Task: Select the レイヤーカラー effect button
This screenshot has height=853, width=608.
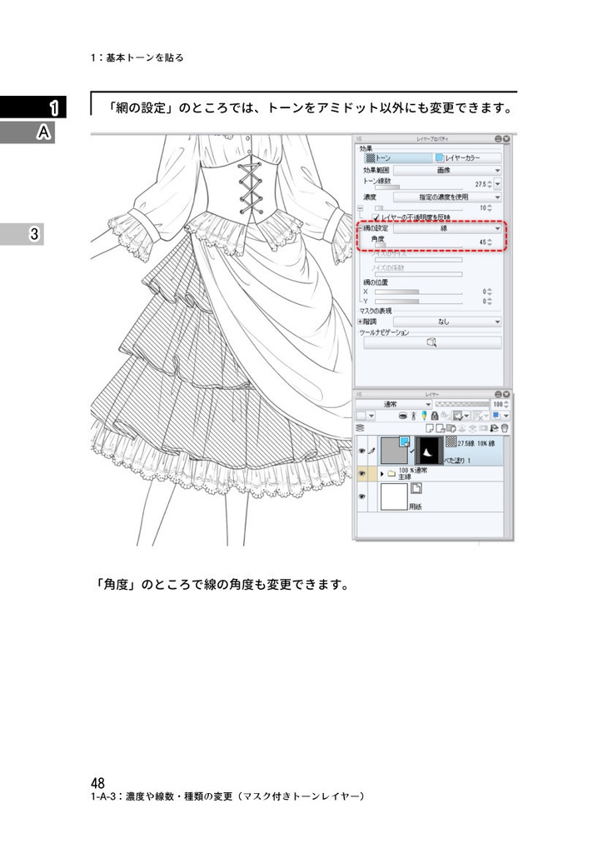Action: (x=467, y=157)
